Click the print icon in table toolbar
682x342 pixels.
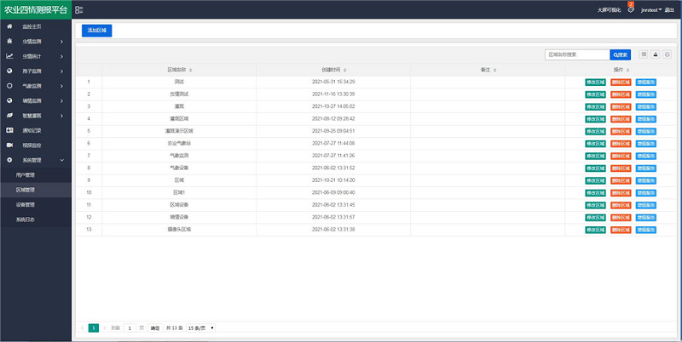click(667, 54)
